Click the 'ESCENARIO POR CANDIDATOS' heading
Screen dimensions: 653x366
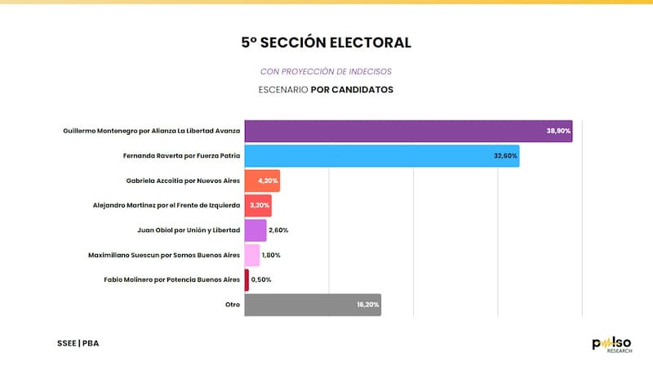point(326,89)
